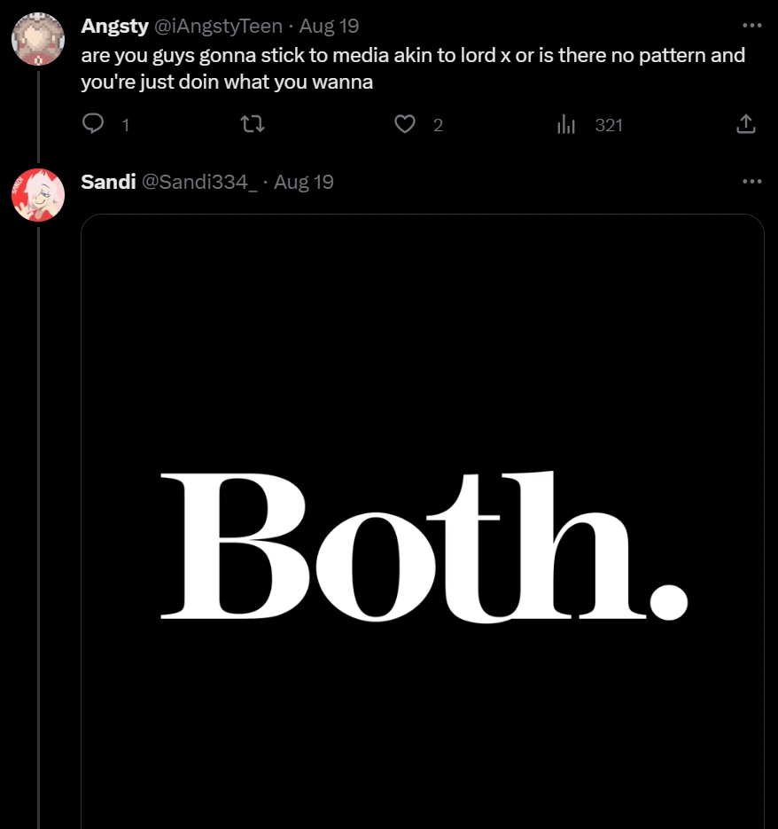Click the share icon on Angsty's tweet
Viewport: 778px width, 829px height.
[746, 125]
